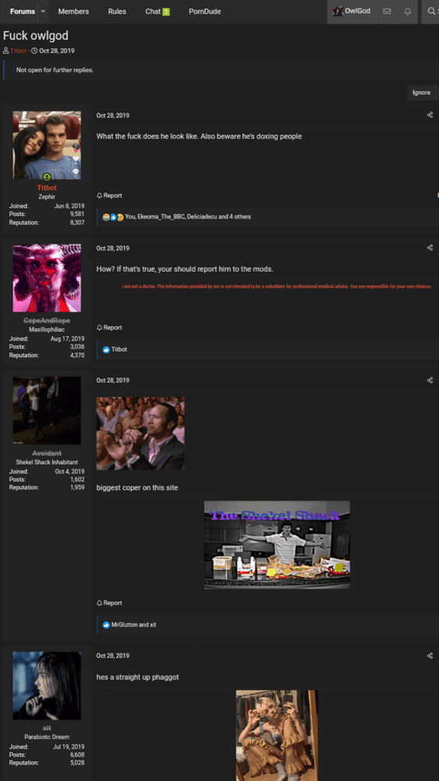Viewport: 439px width, 781px height.
Task: Click the bell icon beside Titbot's Report
Action: tap(99, 196)
